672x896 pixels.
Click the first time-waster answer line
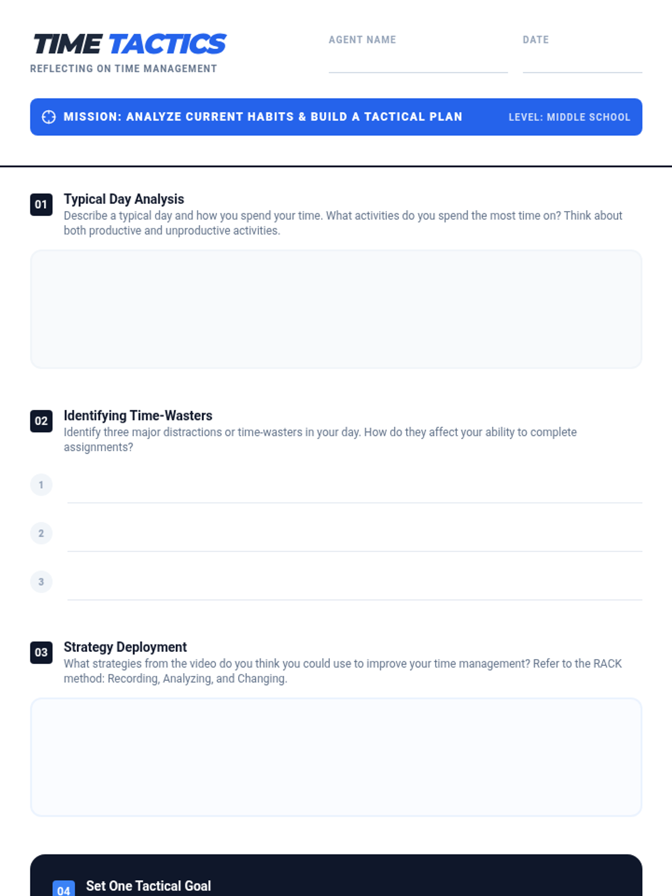354,488
